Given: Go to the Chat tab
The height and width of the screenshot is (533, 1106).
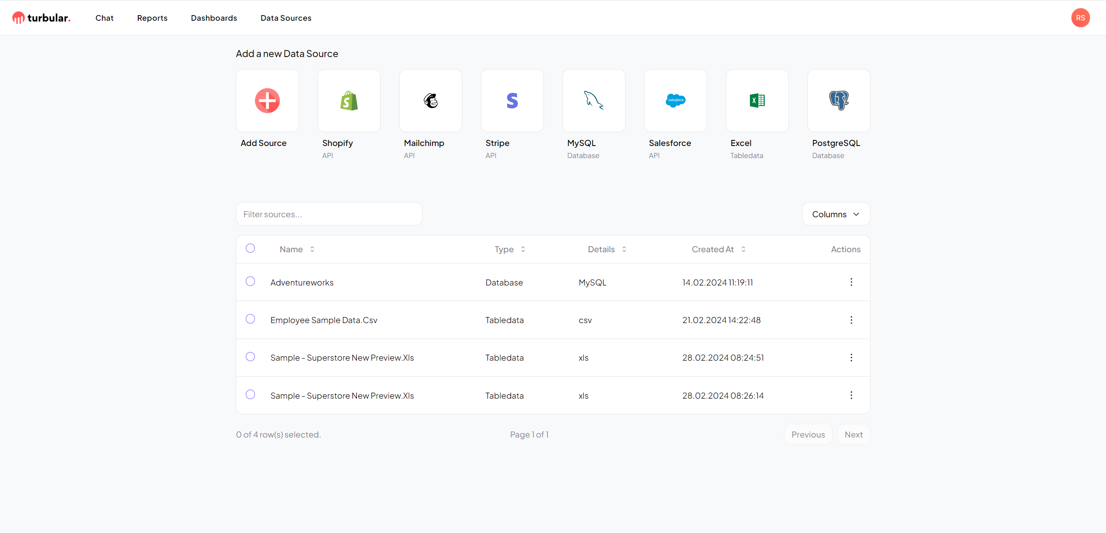Looking at the screenshot, I should pyautogui.click(x=105, y=18).
